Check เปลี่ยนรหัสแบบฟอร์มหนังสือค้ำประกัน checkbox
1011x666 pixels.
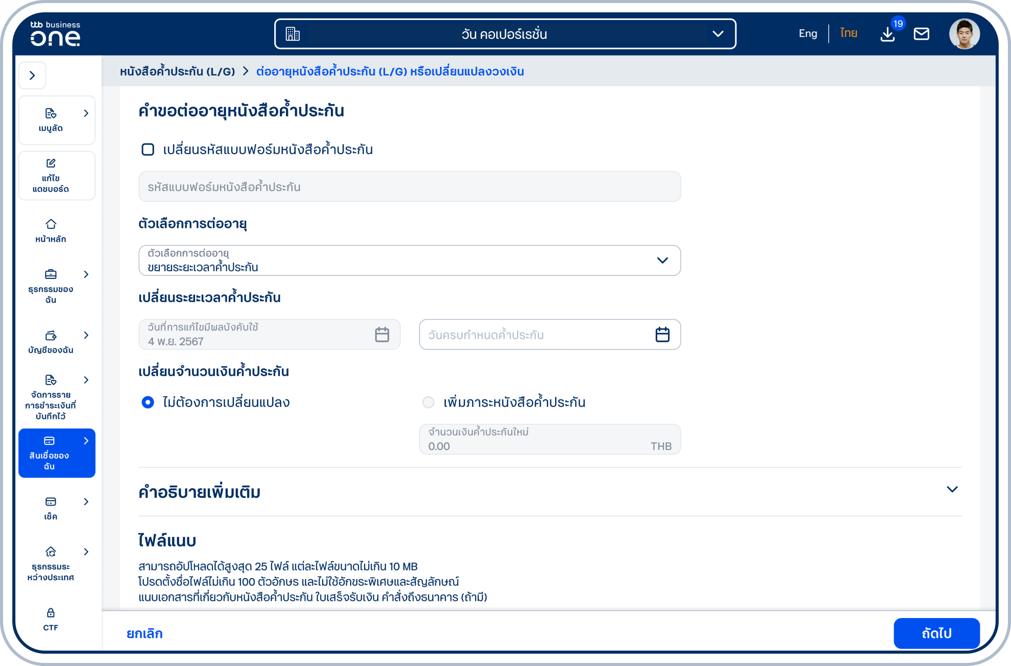(x=148, y=150)
